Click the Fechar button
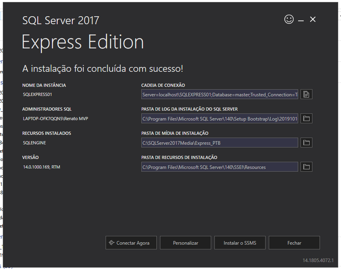Viewport: 341px width, 270px height. coord(294,243)
